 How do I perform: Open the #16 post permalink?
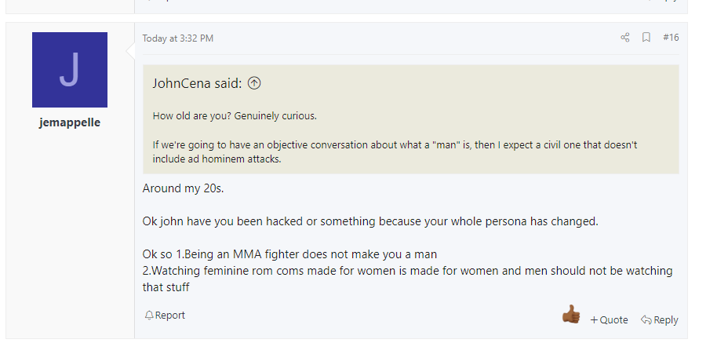[x=671, y=37]
